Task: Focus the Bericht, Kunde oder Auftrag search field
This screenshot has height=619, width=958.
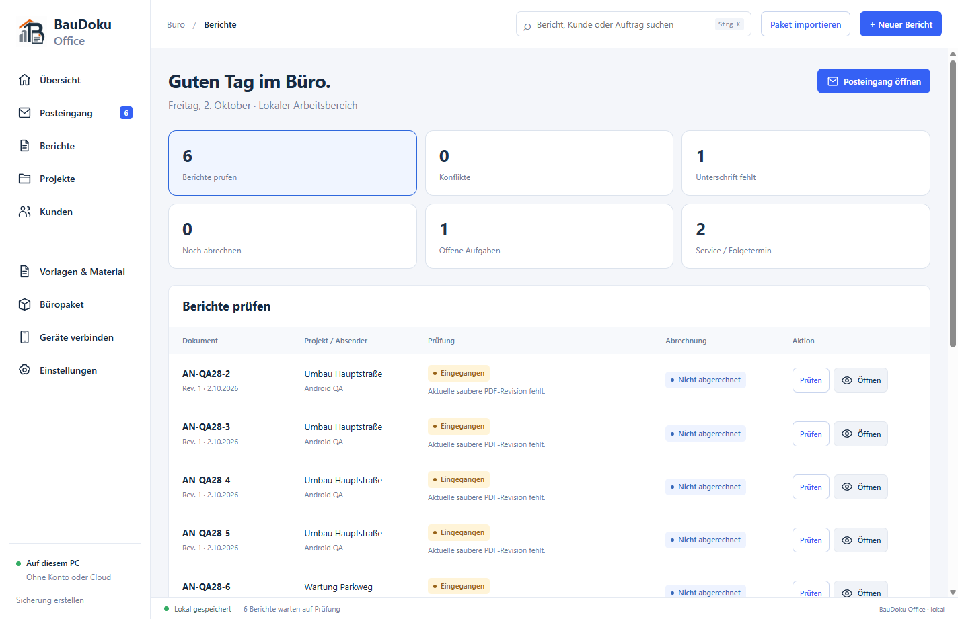Action: point(633,24)
